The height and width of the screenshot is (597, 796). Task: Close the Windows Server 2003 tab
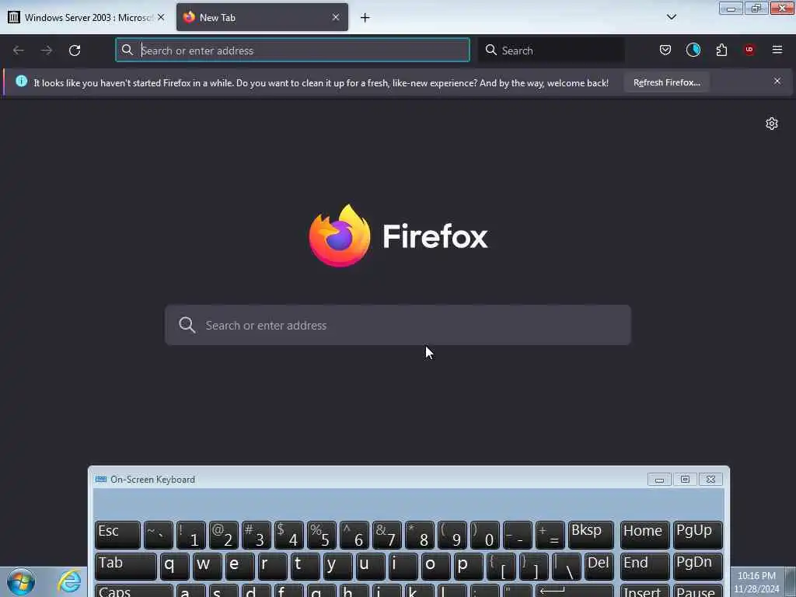[x=161, y=17]
